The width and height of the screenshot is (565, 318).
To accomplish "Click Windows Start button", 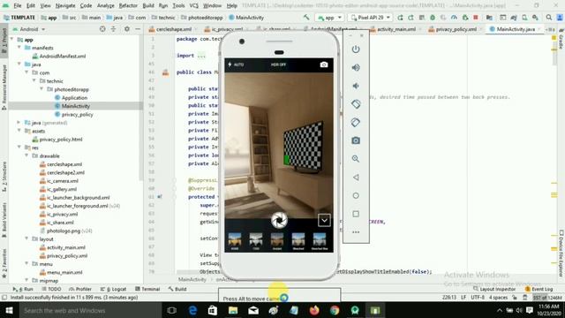I will pyautogui.click(x=9, y=310).
